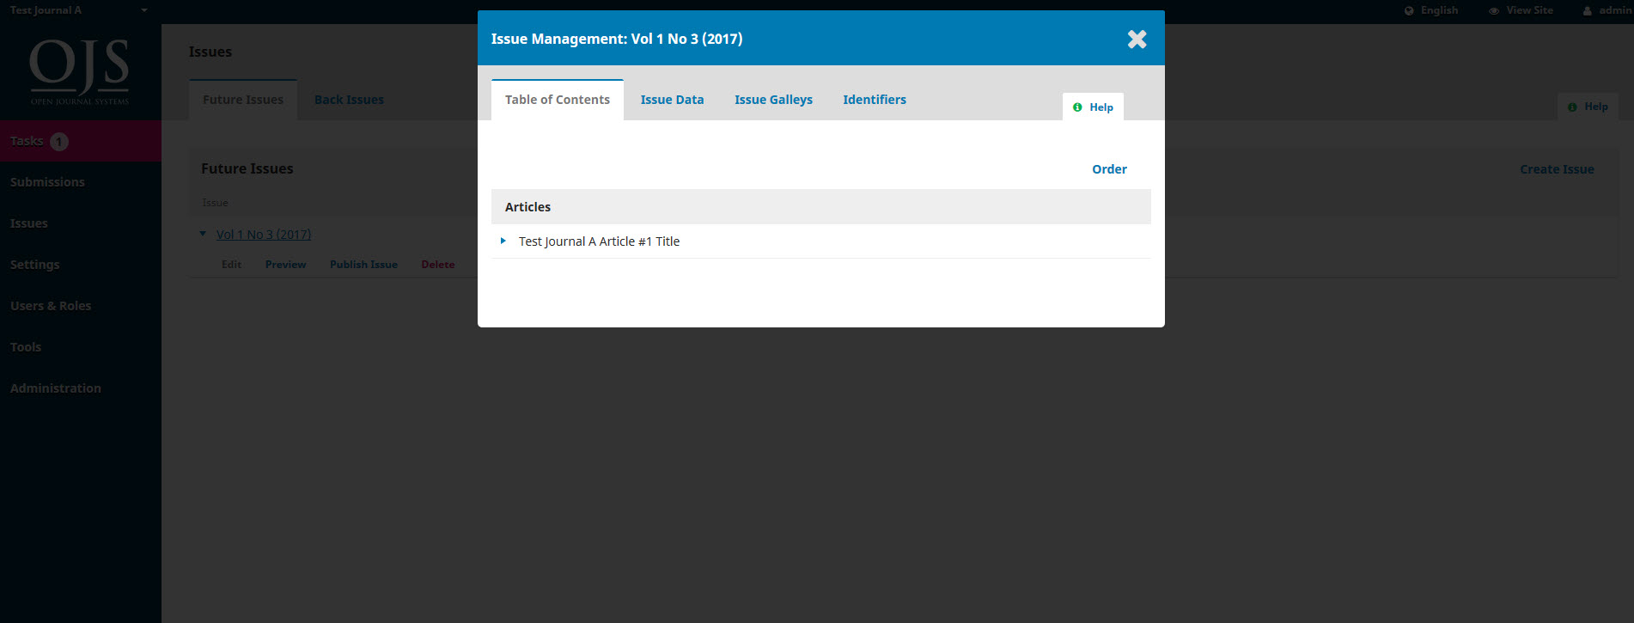
Task: Go to Users & Roles in sidebar
Action: (51, 306)
